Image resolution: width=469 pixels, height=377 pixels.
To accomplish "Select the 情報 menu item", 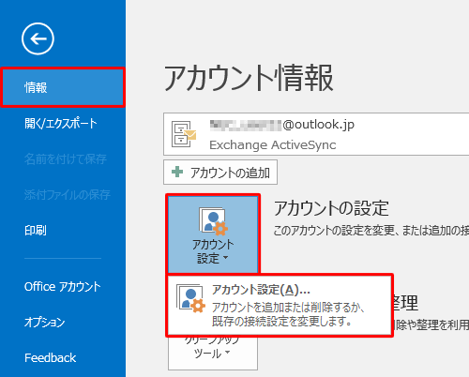I will (x=63, y=87).
